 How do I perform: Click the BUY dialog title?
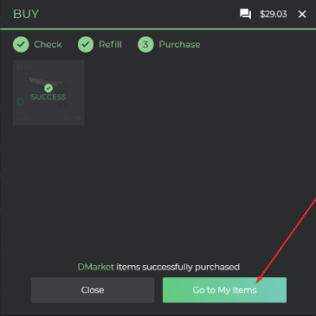click(26, 14)
